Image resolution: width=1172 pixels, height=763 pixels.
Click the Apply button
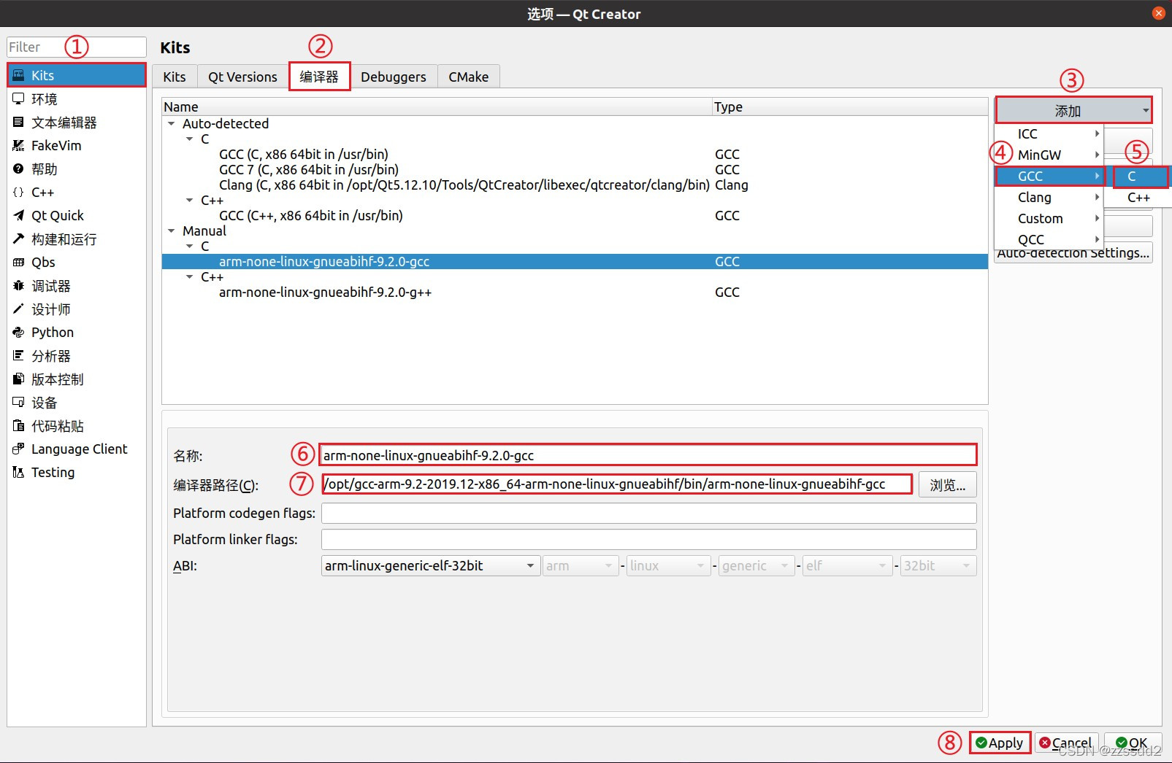point(1000,743)
